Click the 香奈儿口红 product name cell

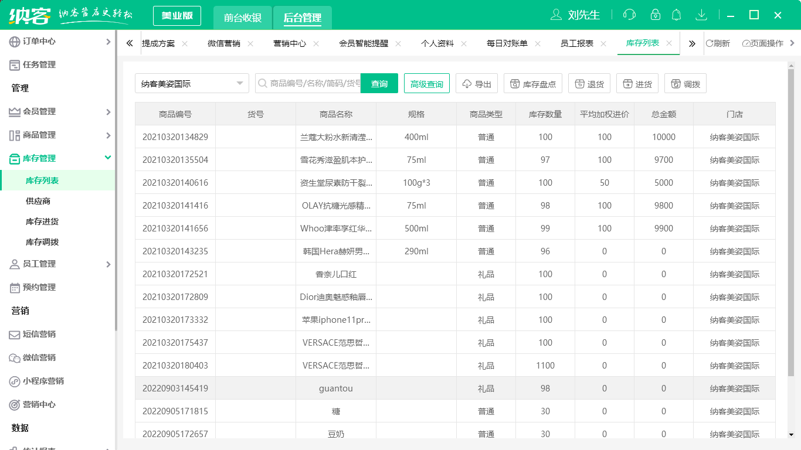(336, 274)
